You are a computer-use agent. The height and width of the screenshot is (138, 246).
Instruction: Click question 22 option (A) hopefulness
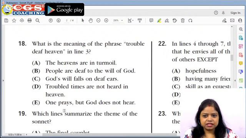194,71
